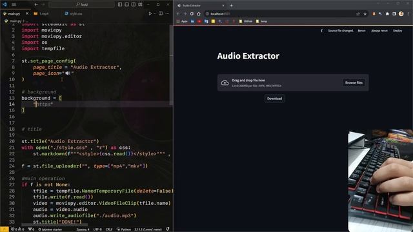The image size is (413, 232).
Task: Open the share page icon in address bar
Action: [358, 14]
